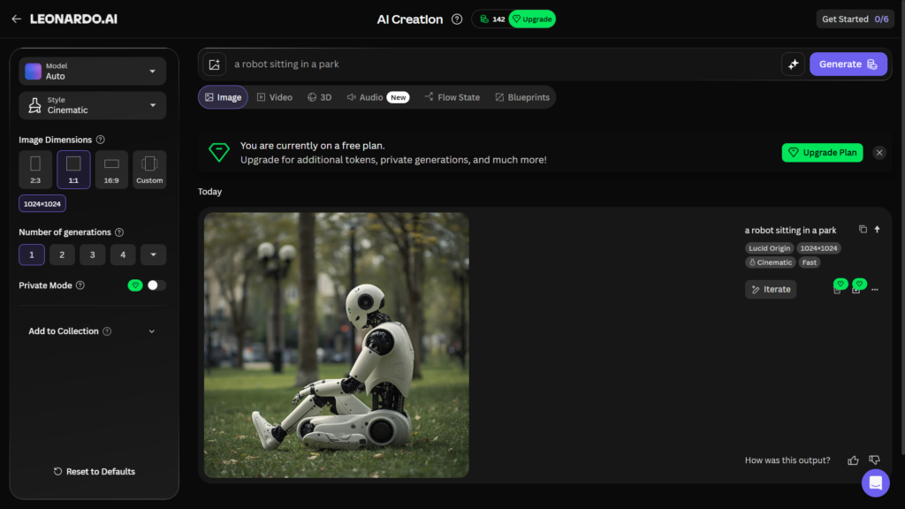Select the 2:3 image dimension

point(35,170)
